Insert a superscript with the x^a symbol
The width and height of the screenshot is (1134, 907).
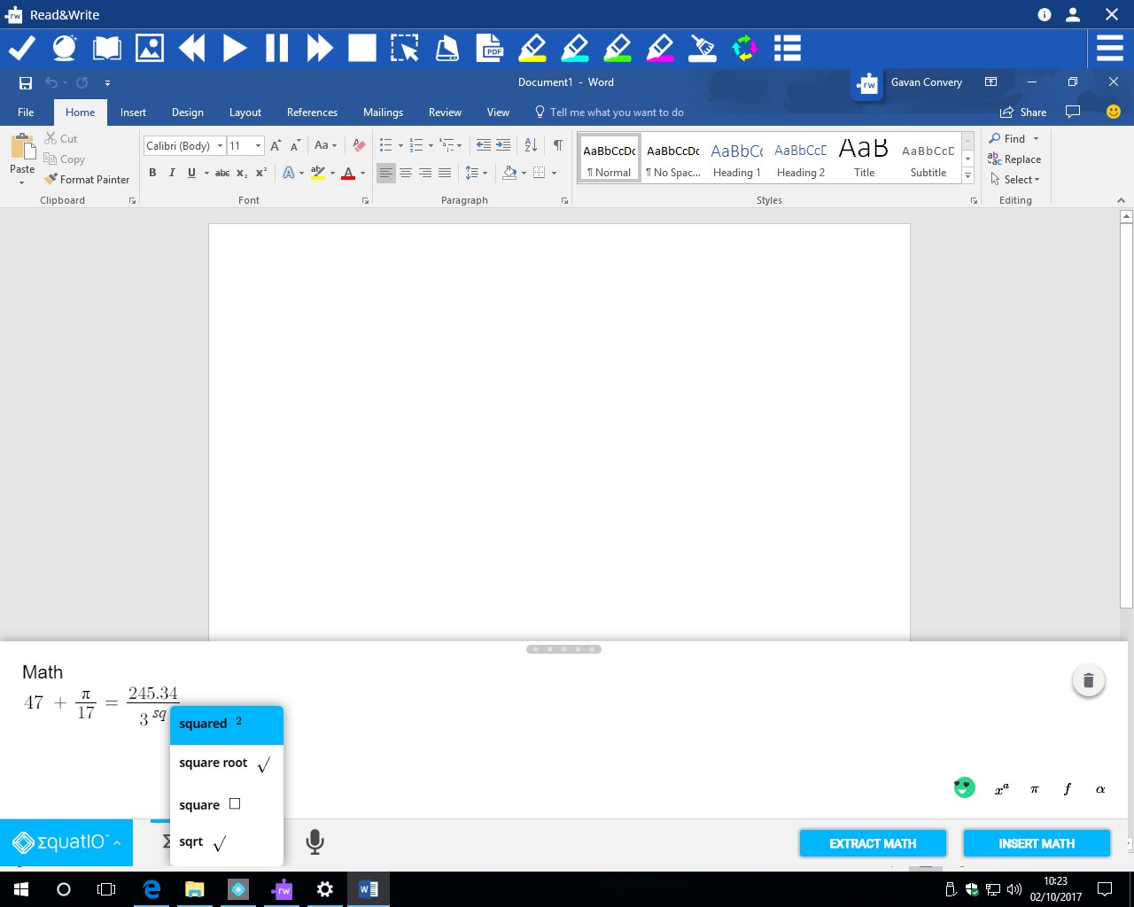[1000, 788]
